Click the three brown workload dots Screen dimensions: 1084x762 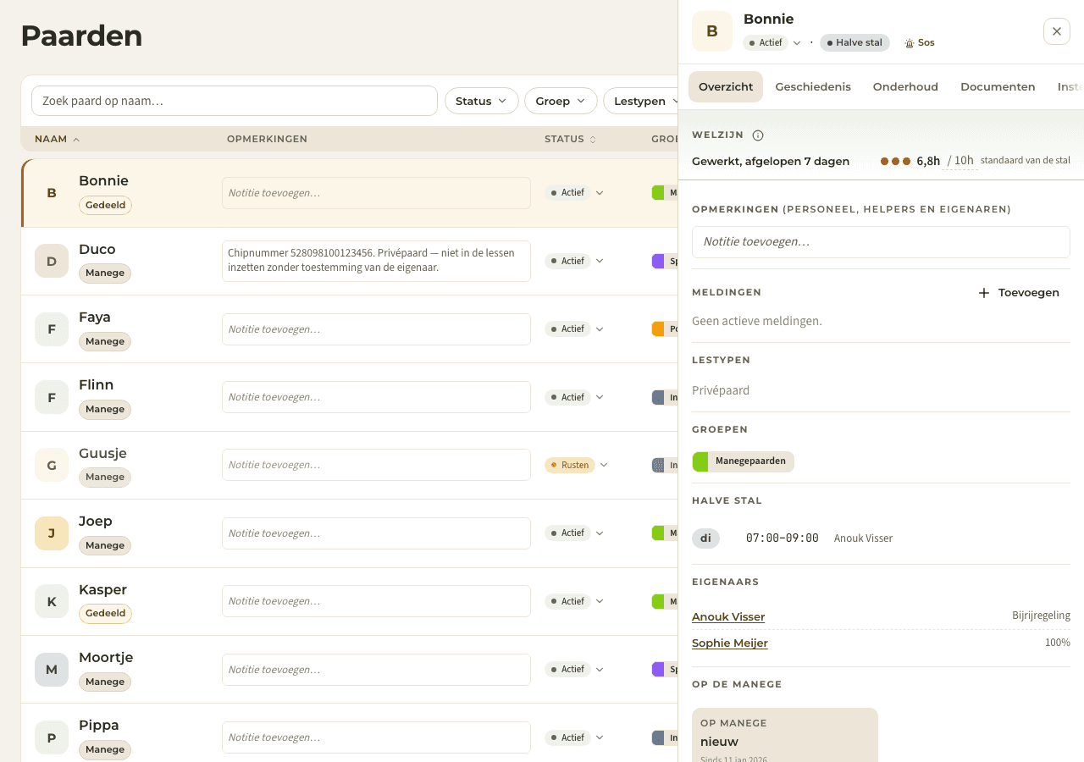[895, 161]
